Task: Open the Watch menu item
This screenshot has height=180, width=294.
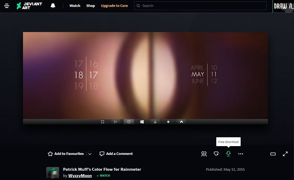Action: (75, 5)
